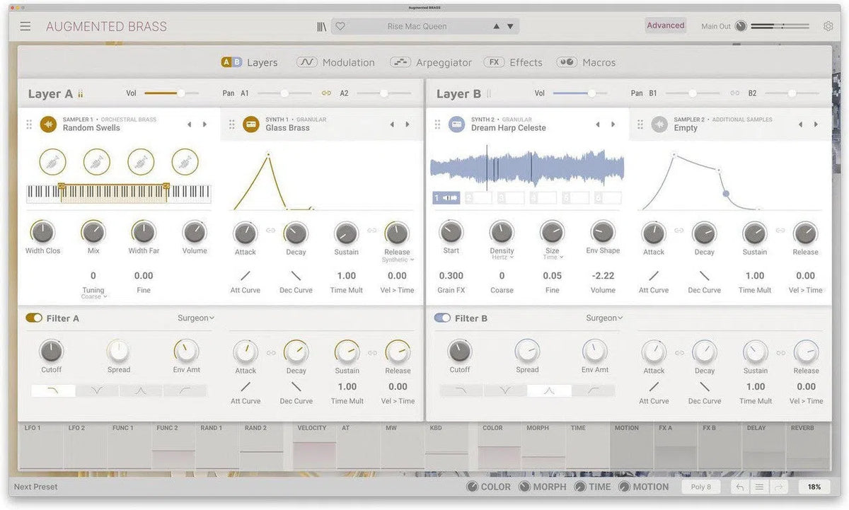Enable Filter B
849x510 pixels.
click(442, 318)
